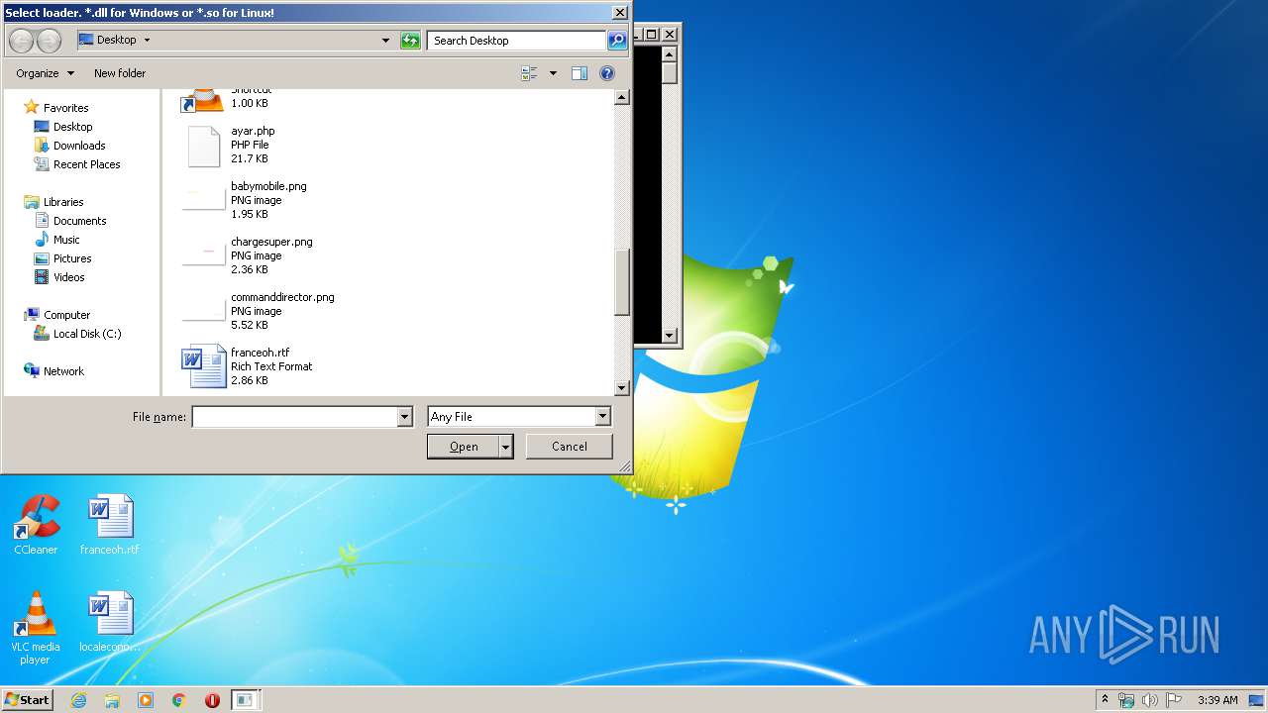Screen dimensions: 1268x713
Task: Create a New folder
Action: click(120, 73)
